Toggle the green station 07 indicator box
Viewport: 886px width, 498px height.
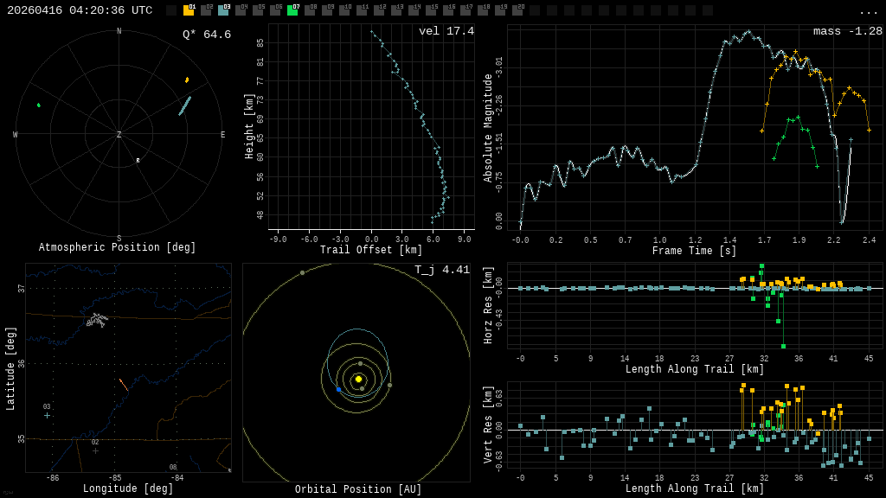click(x=292, y=10)
